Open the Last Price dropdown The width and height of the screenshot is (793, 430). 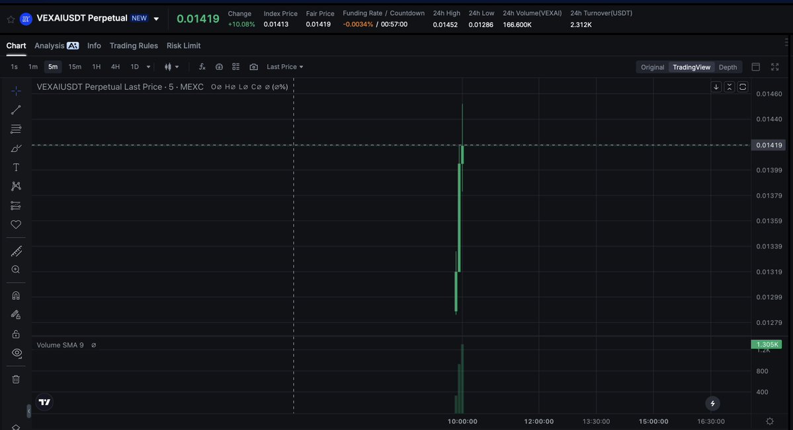click(x=285, y=67)
